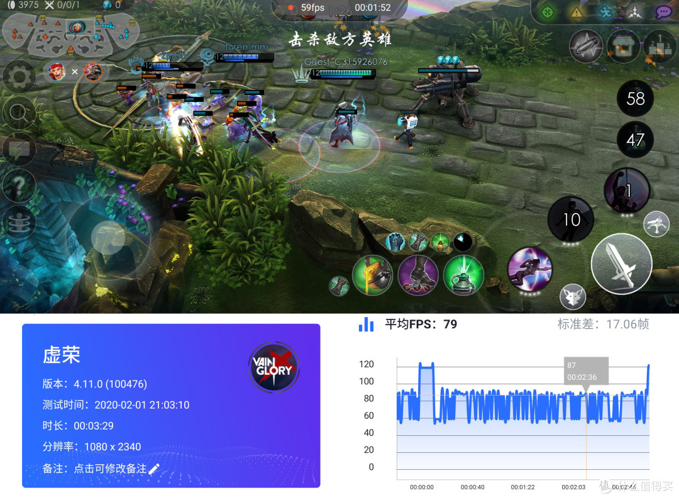This screenshot has height=500, width=679.
Task: Tap the Vainglory app logo
Action: coord(273,367)
